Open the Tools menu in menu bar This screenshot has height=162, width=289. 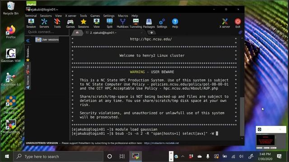83,16
